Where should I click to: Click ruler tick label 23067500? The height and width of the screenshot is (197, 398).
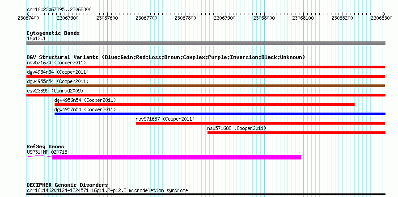pos(68,18)
